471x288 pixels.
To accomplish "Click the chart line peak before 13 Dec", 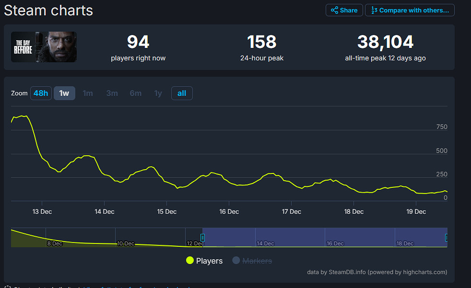I will click(23, 116).
